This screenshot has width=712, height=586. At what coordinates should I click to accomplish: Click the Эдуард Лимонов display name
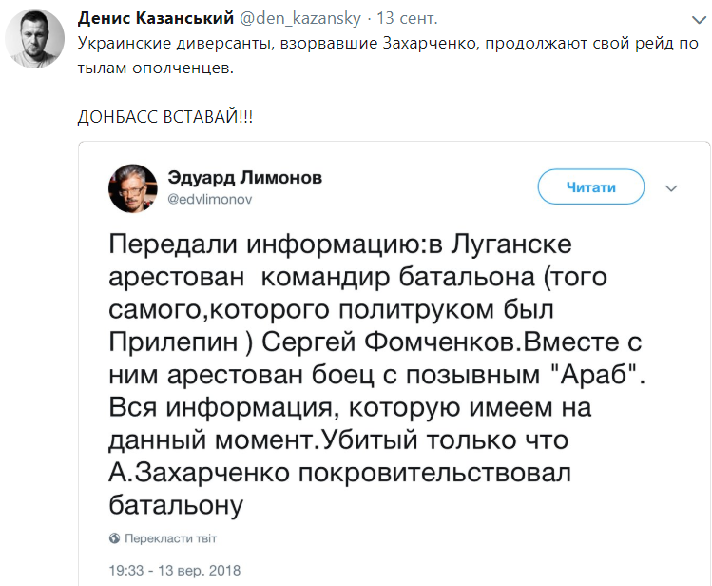point(244,178)
